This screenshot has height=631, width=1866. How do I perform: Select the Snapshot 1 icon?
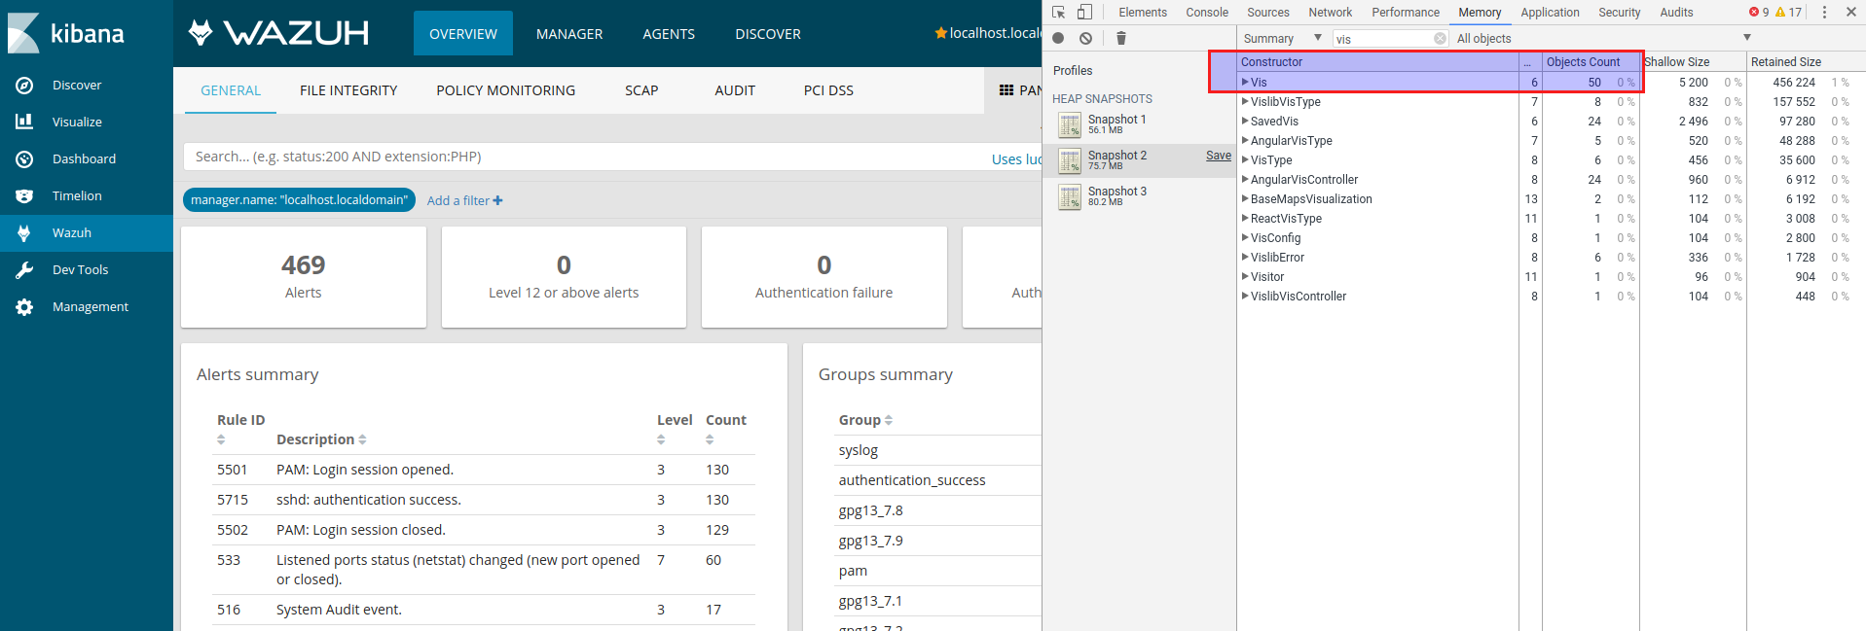1070,124
